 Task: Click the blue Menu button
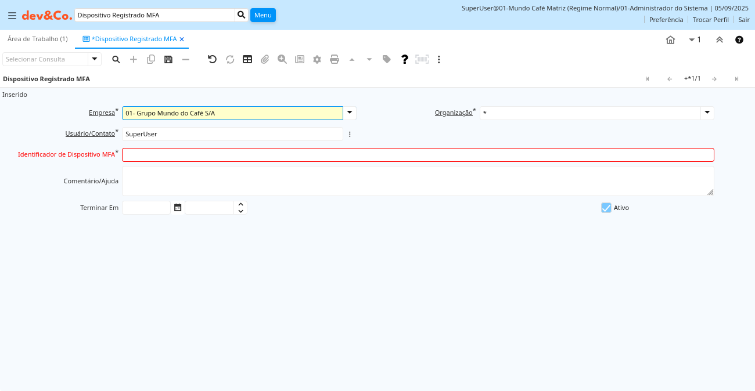(x=263, y=15)
